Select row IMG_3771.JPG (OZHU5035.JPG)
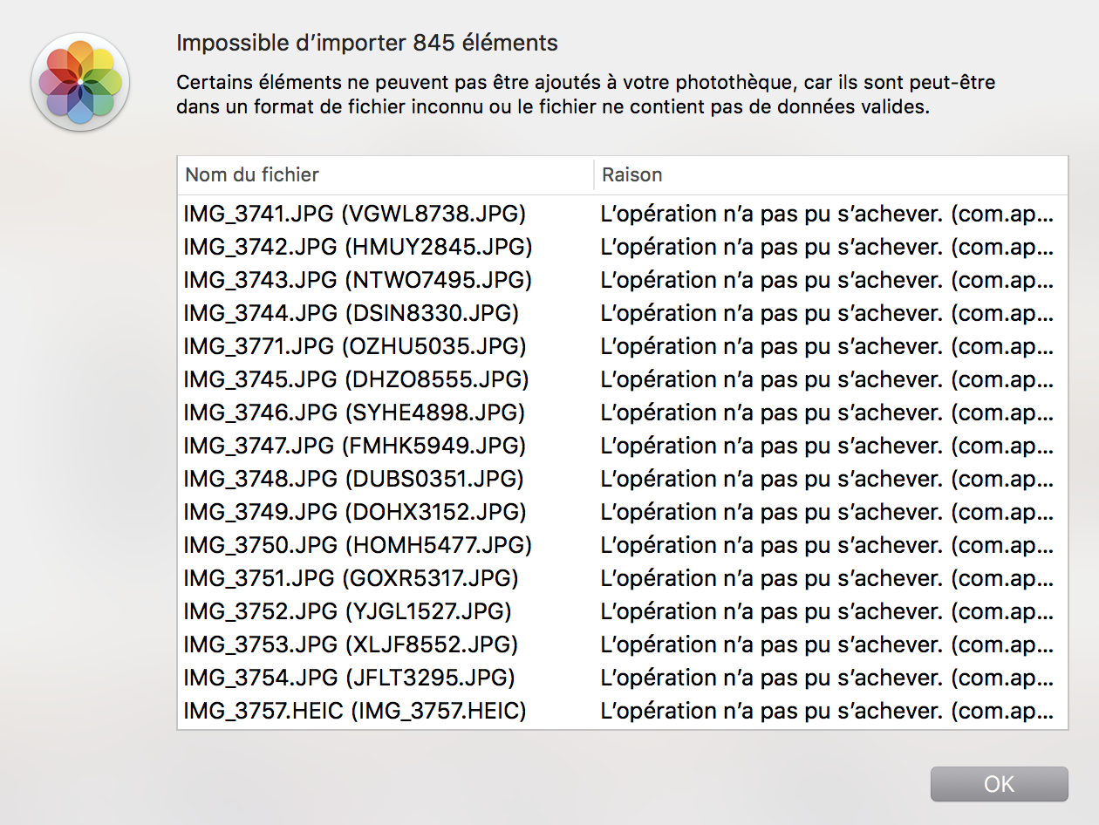The height and width of the screenshot is (825, 1099). click(355, 346)
